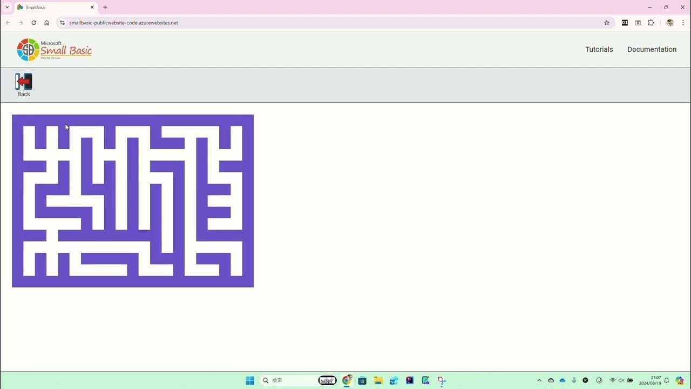This screenshot has width=691, height=389.
Task: Click the black 01 extension icon
Action: click(x=625, y=23)
